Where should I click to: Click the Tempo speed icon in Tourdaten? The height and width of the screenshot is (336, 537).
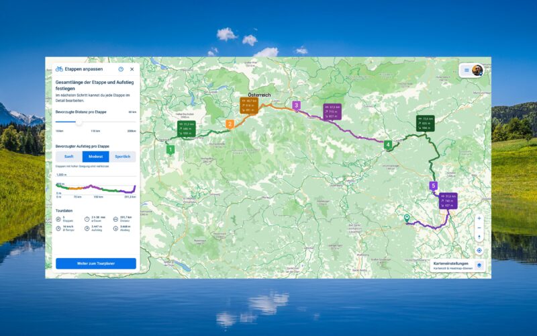(x=58, y=228)
